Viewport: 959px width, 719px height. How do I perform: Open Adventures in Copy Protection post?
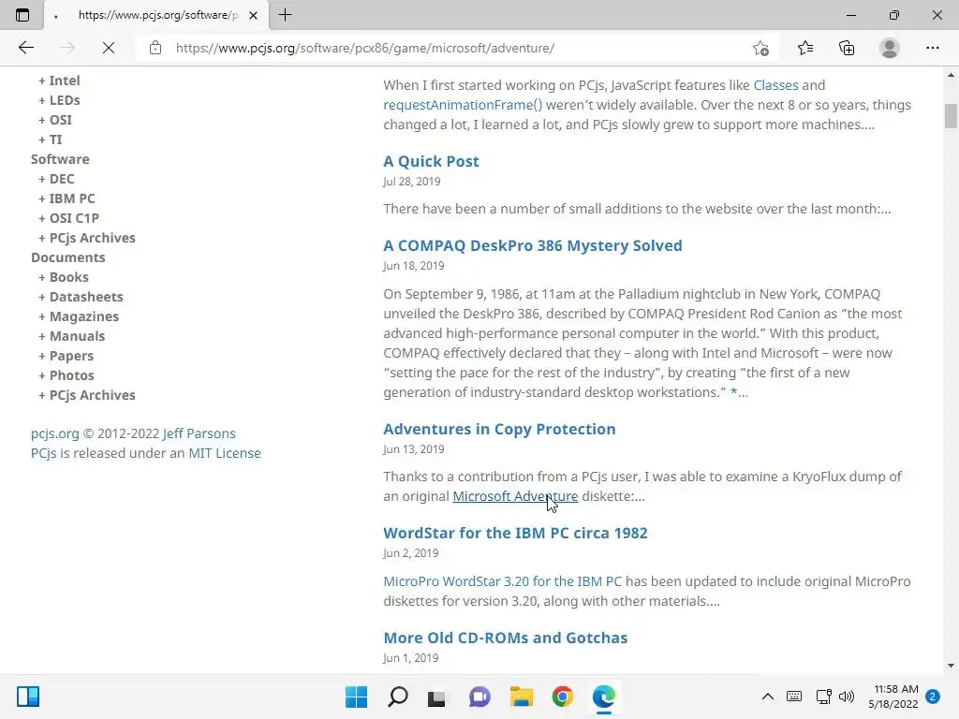click(x=500, y=429)
